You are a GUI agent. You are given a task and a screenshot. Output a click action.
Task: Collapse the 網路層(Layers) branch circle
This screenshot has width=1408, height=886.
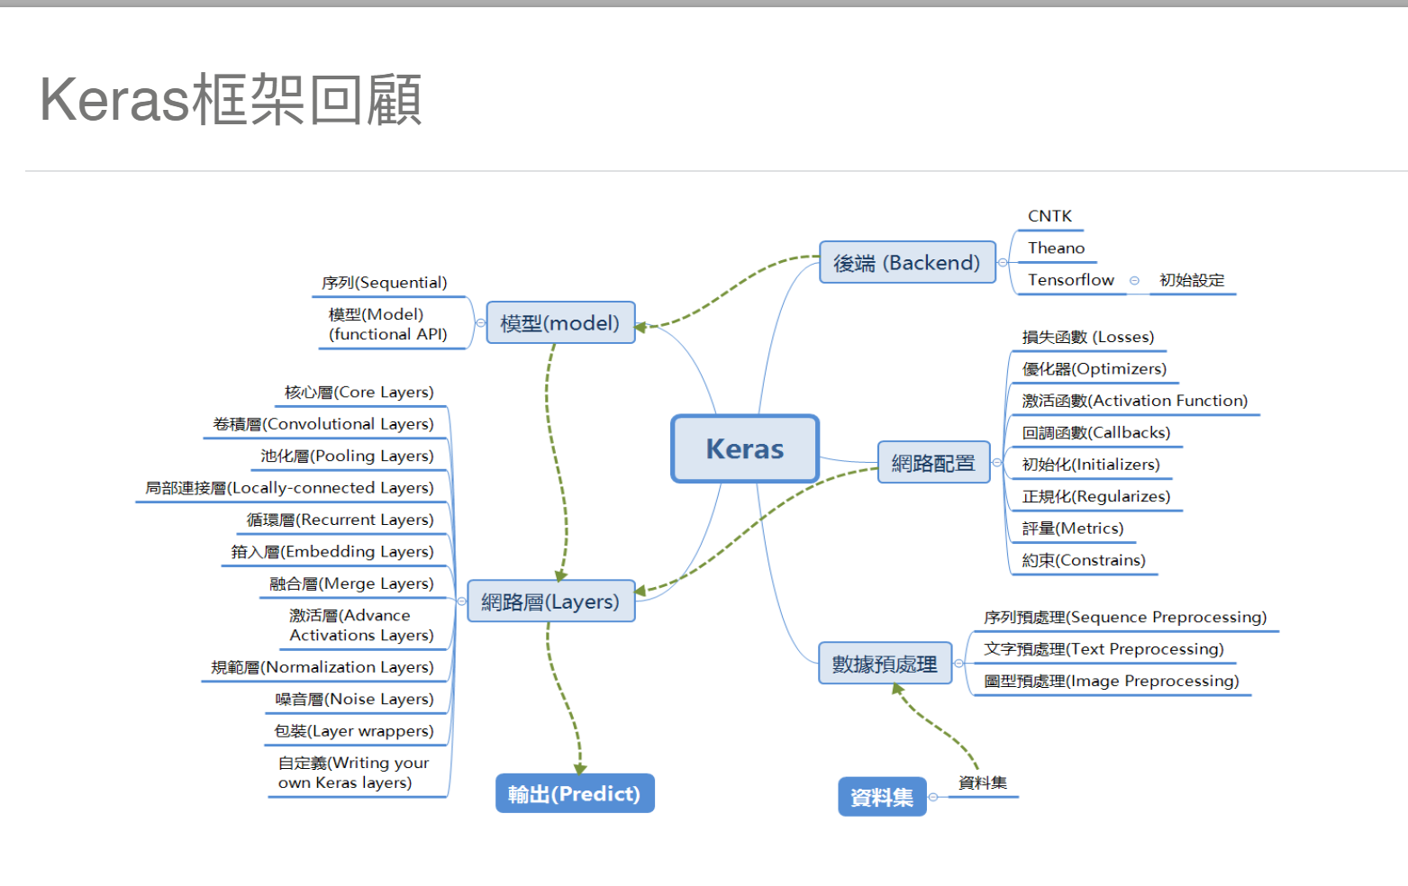pyautogui.click(x=461, y=601)
